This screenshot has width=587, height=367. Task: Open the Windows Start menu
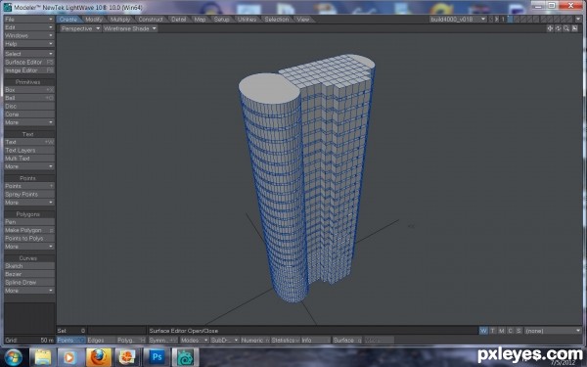(x=14, y=357)
